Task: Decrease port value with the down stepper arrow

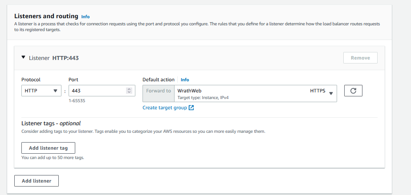Action: (x=129, y=92)
